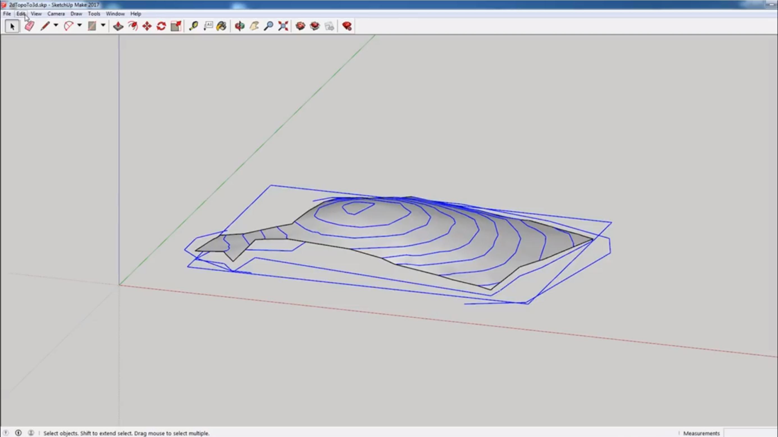Choose the Pan hand tool
This screenshot has height=437, width=778.
(254, 26)
